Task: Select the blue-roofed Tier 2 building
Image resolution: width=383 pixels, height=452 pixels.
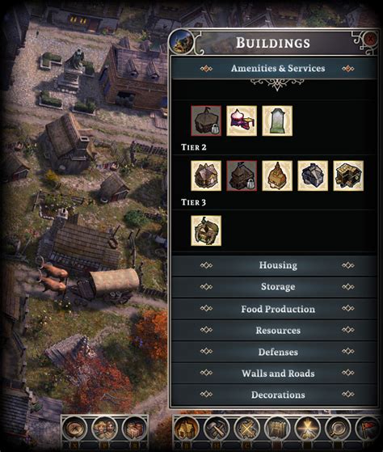Action: tap(313, 175)
